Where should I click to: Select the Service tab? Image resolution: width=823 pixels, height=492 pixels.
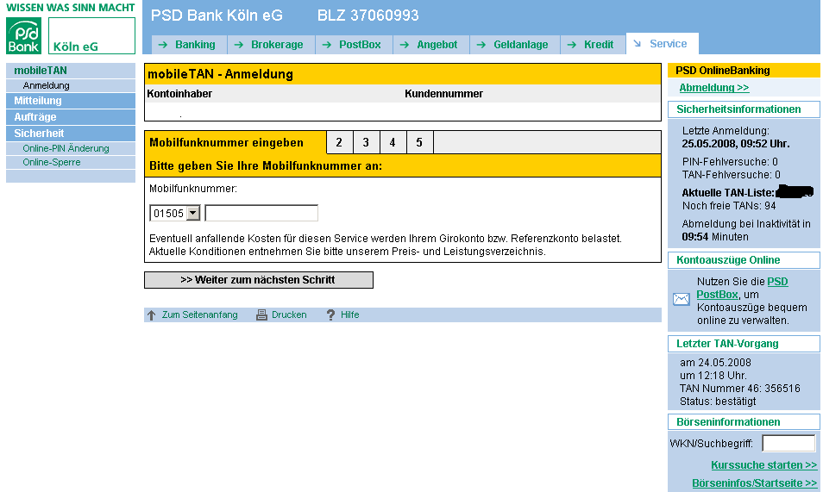click(663, 44)
